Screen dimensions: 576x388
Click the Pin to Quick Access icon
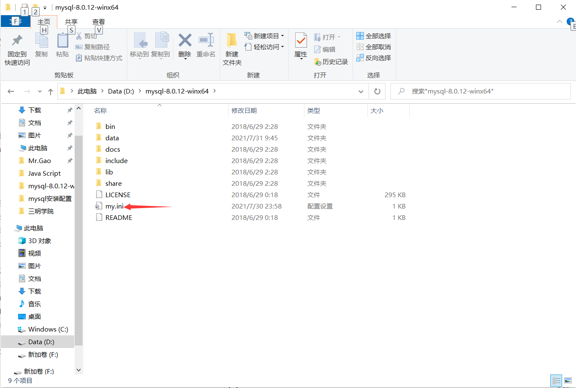(x=17, y=40)
